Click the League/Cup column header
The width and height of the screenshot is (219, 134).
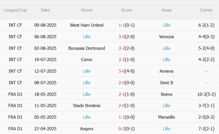click(x=15, y=10)
